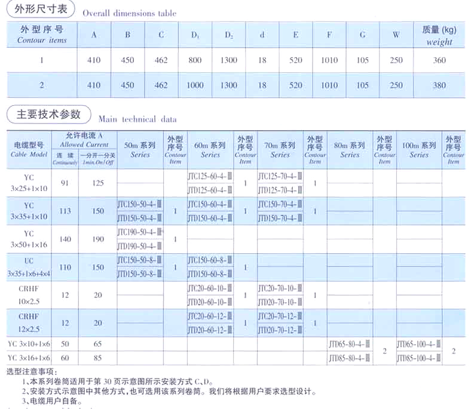Image resolution: width=471 pixels, height=409 pixels.
Task: Select the UC 3×35+1×6+4×4 cable model cell
Action: pyautogui.click(x=29, y=267)
